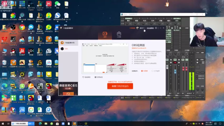Click the left red master fader

[x=183, y=69]
